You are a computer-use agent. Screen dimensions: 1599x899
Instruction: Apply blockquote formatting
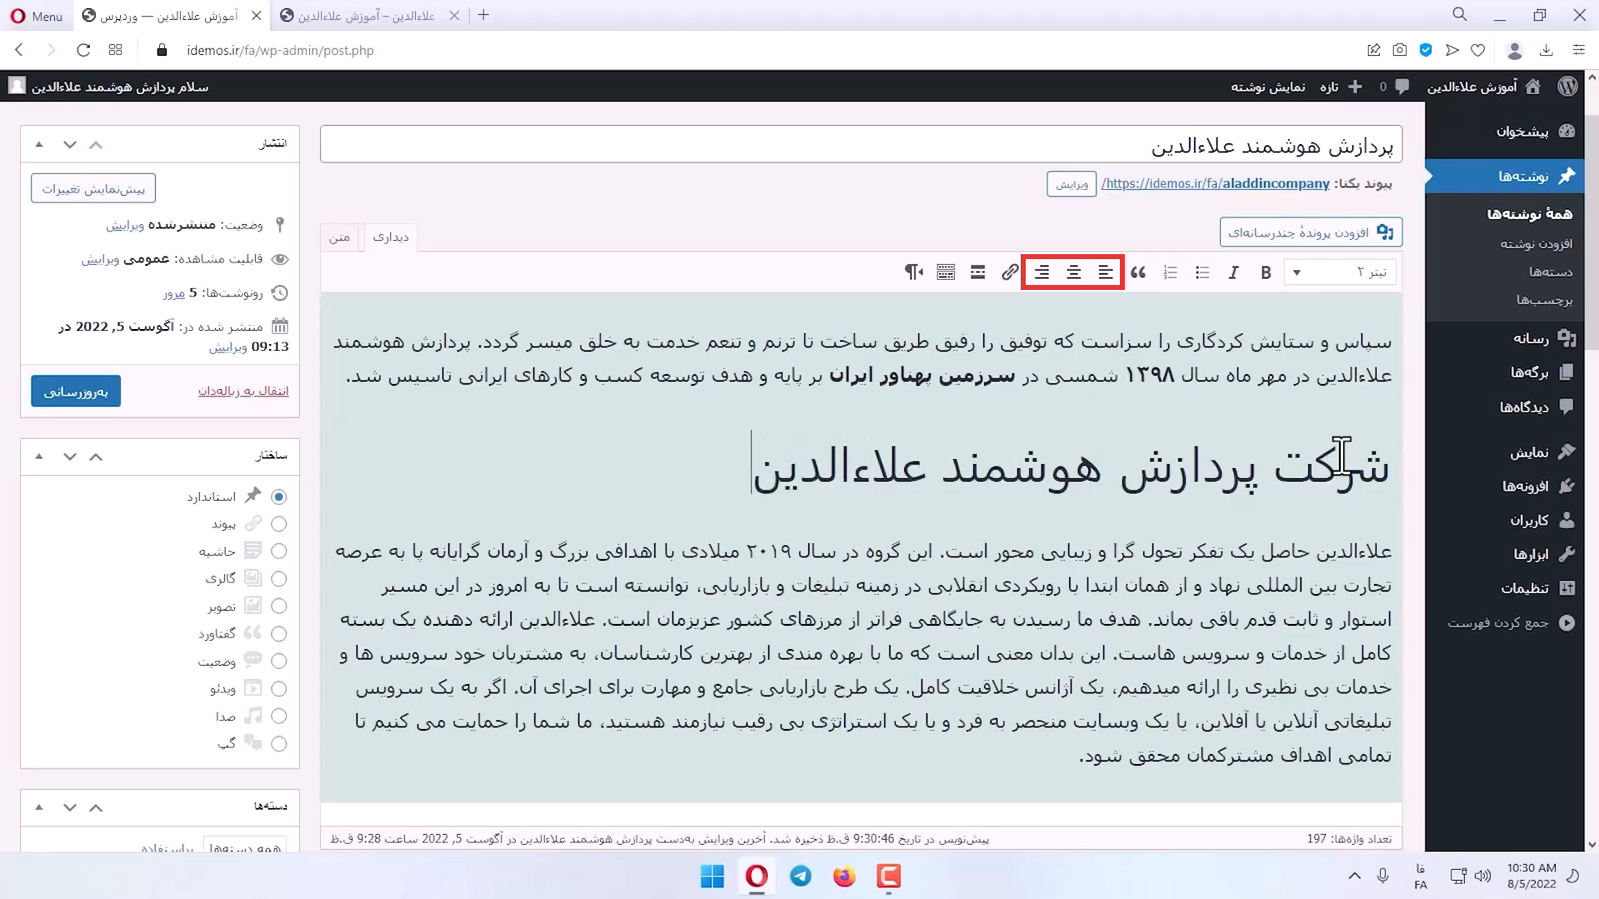coord(1138,272)
